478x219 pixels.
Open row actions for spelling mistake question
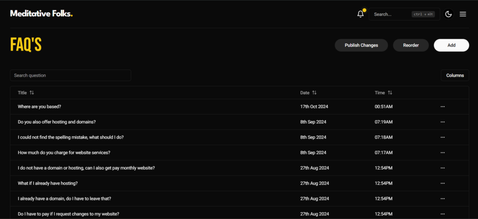(443, 137)
